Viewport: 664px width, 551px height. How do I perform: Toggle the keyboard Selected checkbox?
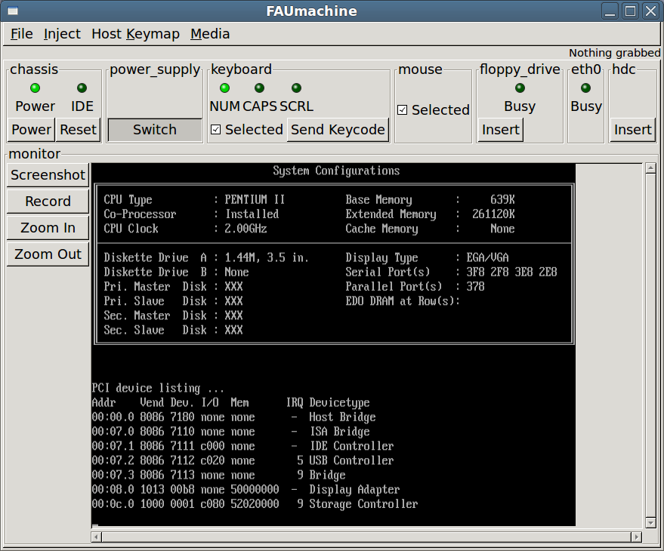[x=216, y=130]
